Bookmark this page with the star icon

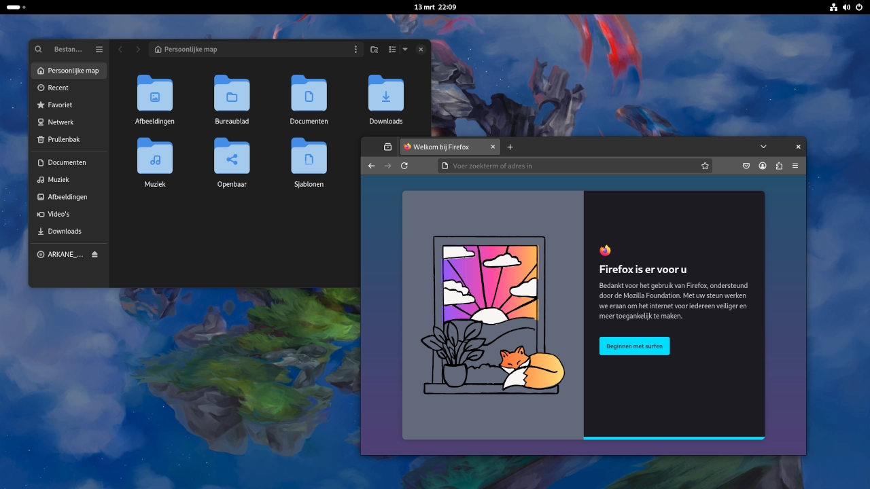point(705,166)
